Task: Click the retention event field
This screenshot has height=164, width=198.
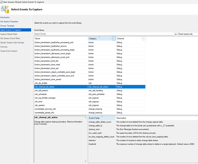Action: [92, 141]
